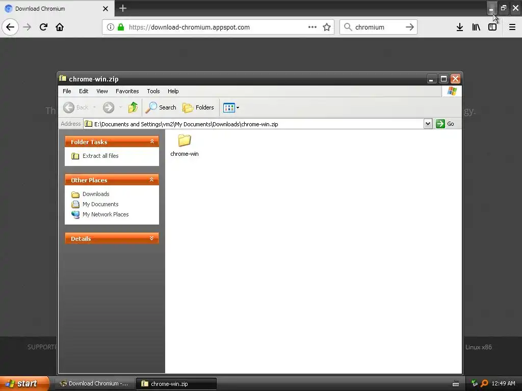Open Firefox home page icon
This screenshot has width=522, height=391.
coord(60,27)
